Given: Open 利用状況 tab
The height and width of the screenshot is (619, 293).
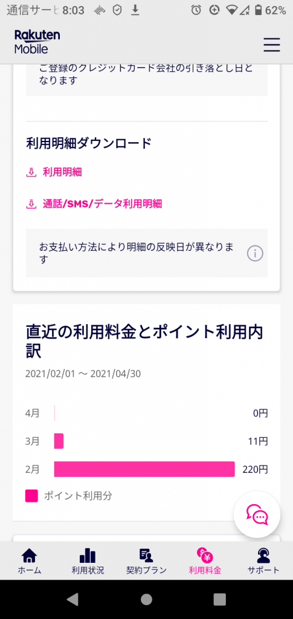Looking at the screenshot, I should [x=88, y=560].
